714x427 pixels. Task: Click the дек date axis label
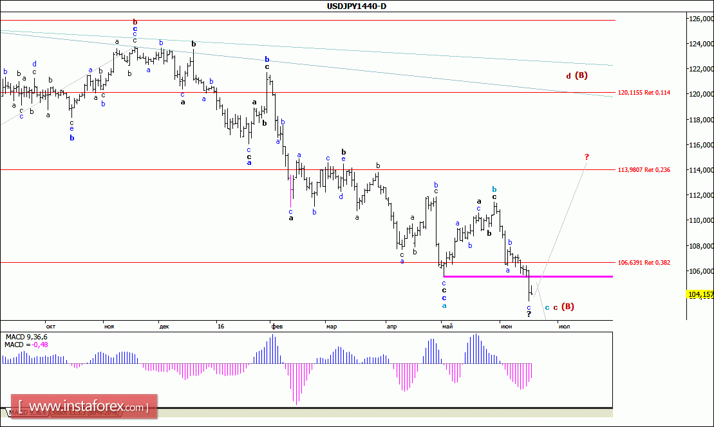click(x=164, y=327)
